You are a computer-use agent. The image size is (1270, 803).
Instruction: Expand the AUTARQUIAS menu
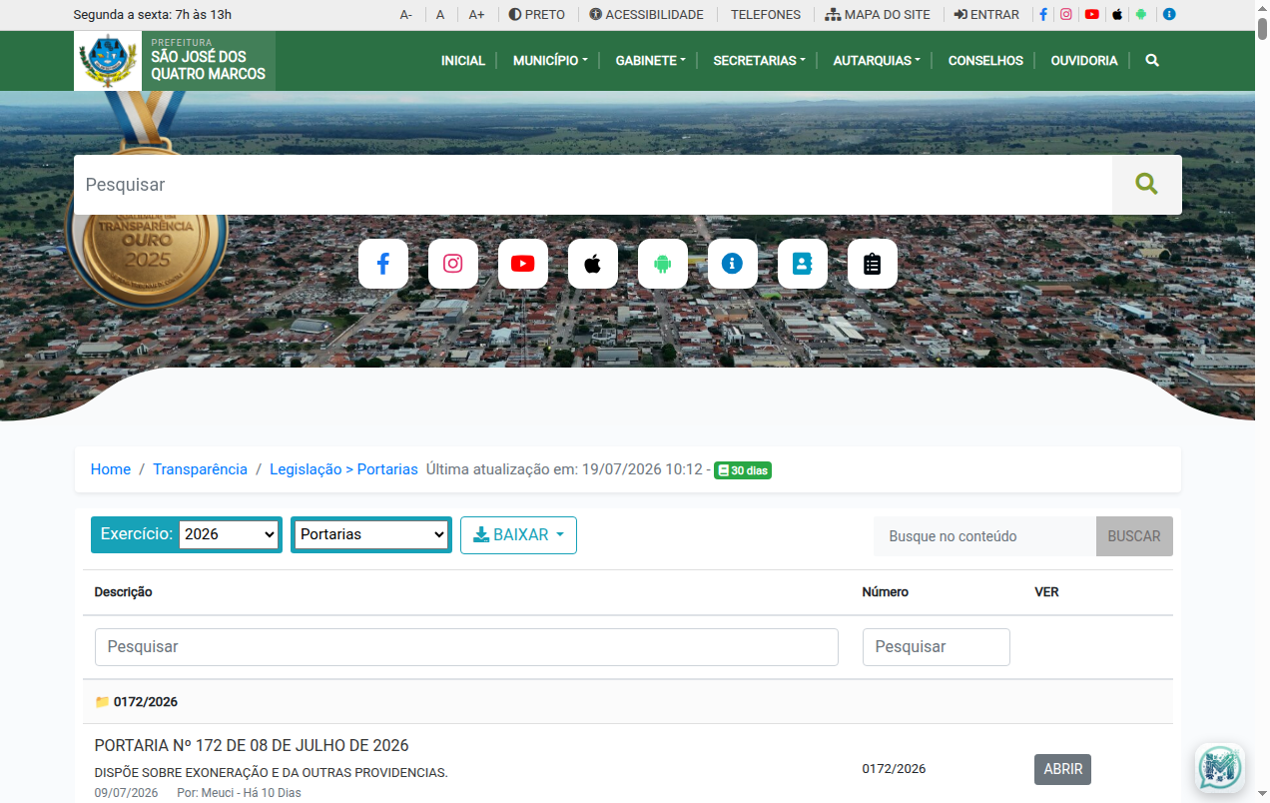(877, 61)
